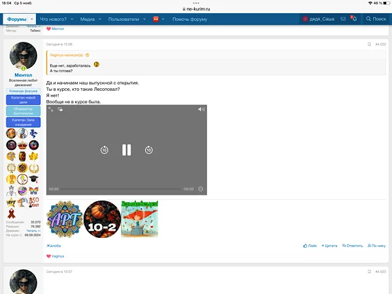Like the post by Ментол
The width and height of the screenshot is (392, 294).
click(x=310, y=246)
